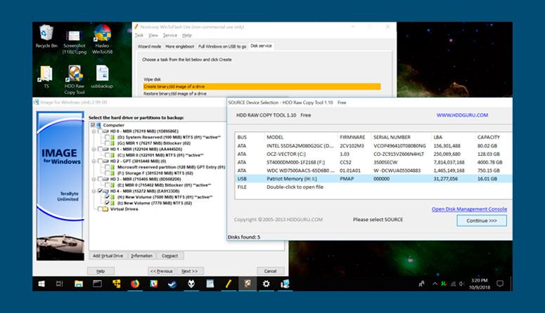Collapse the HD 2 - GPT tree node
This screenshot has height=313, width=545.
coord(94,161)
